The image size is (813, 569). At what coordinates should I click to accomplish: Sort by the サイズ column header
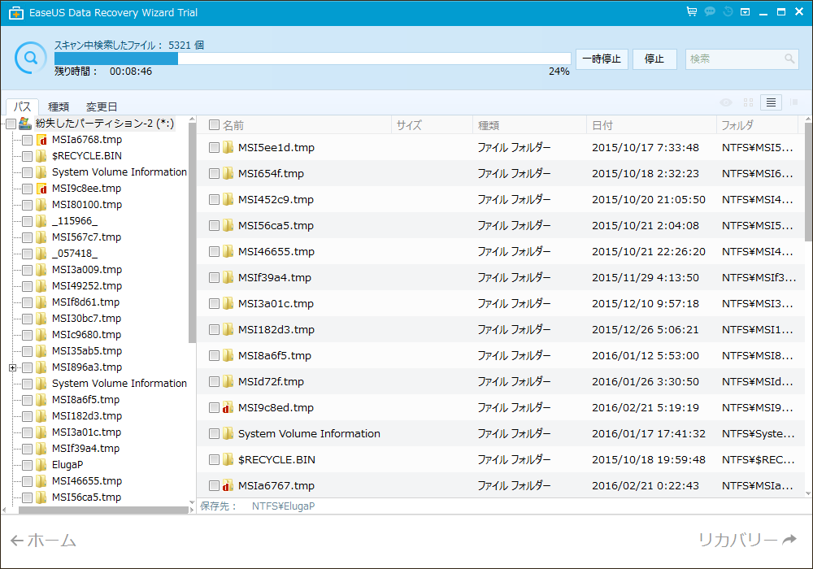[x=432, y=125]
